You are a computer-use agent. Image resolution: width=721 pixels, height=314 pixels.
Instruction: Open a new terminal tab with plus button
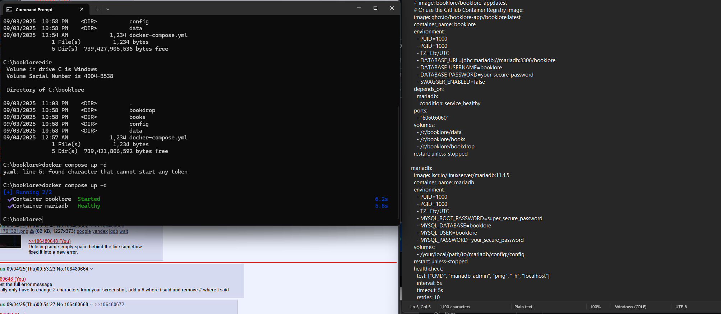pyautogui.click(x=97, y=9)
